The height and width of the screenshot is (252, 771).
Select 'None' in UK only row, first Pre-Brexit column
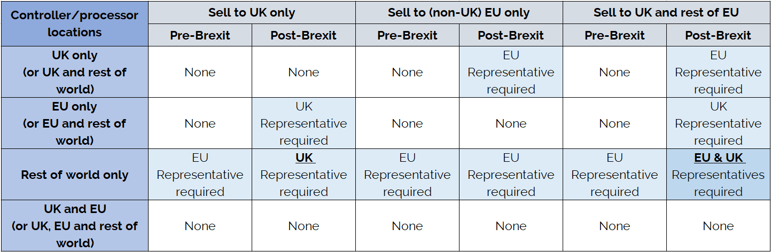click(x=200, y=72)
